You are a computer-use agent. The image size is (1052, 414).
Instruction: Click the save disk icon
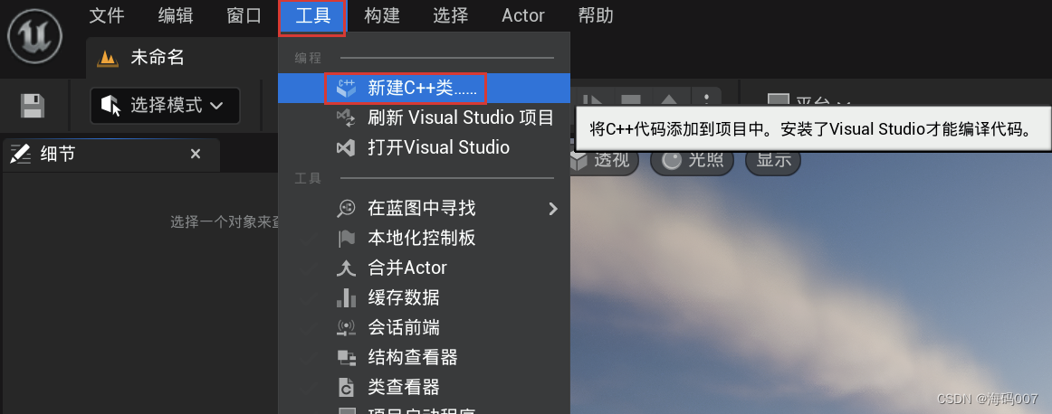(33, 105)
